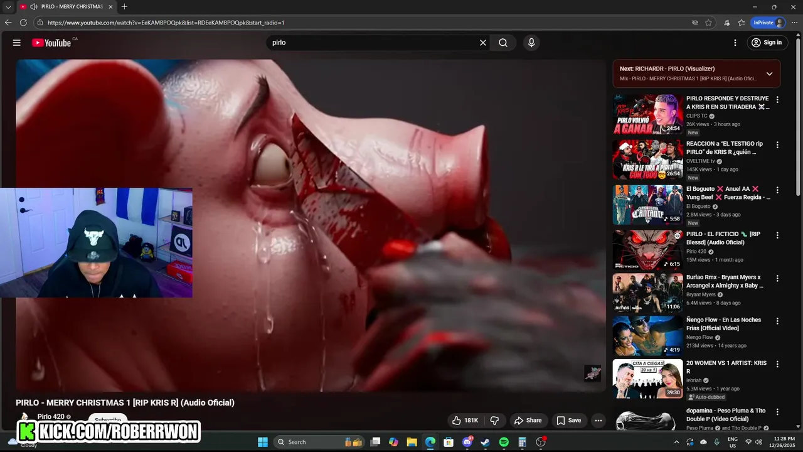The image size is (803, 452).
Task: Open 'dopamina - Peso Pluma' video title
Action: click(x=726, y=415)
